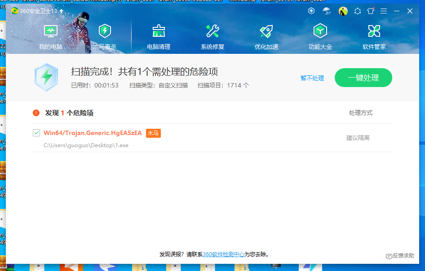The width and height of the screenshot is (425, 271).
Task: Click the 处理方式 column header
Action: (360, 113)
